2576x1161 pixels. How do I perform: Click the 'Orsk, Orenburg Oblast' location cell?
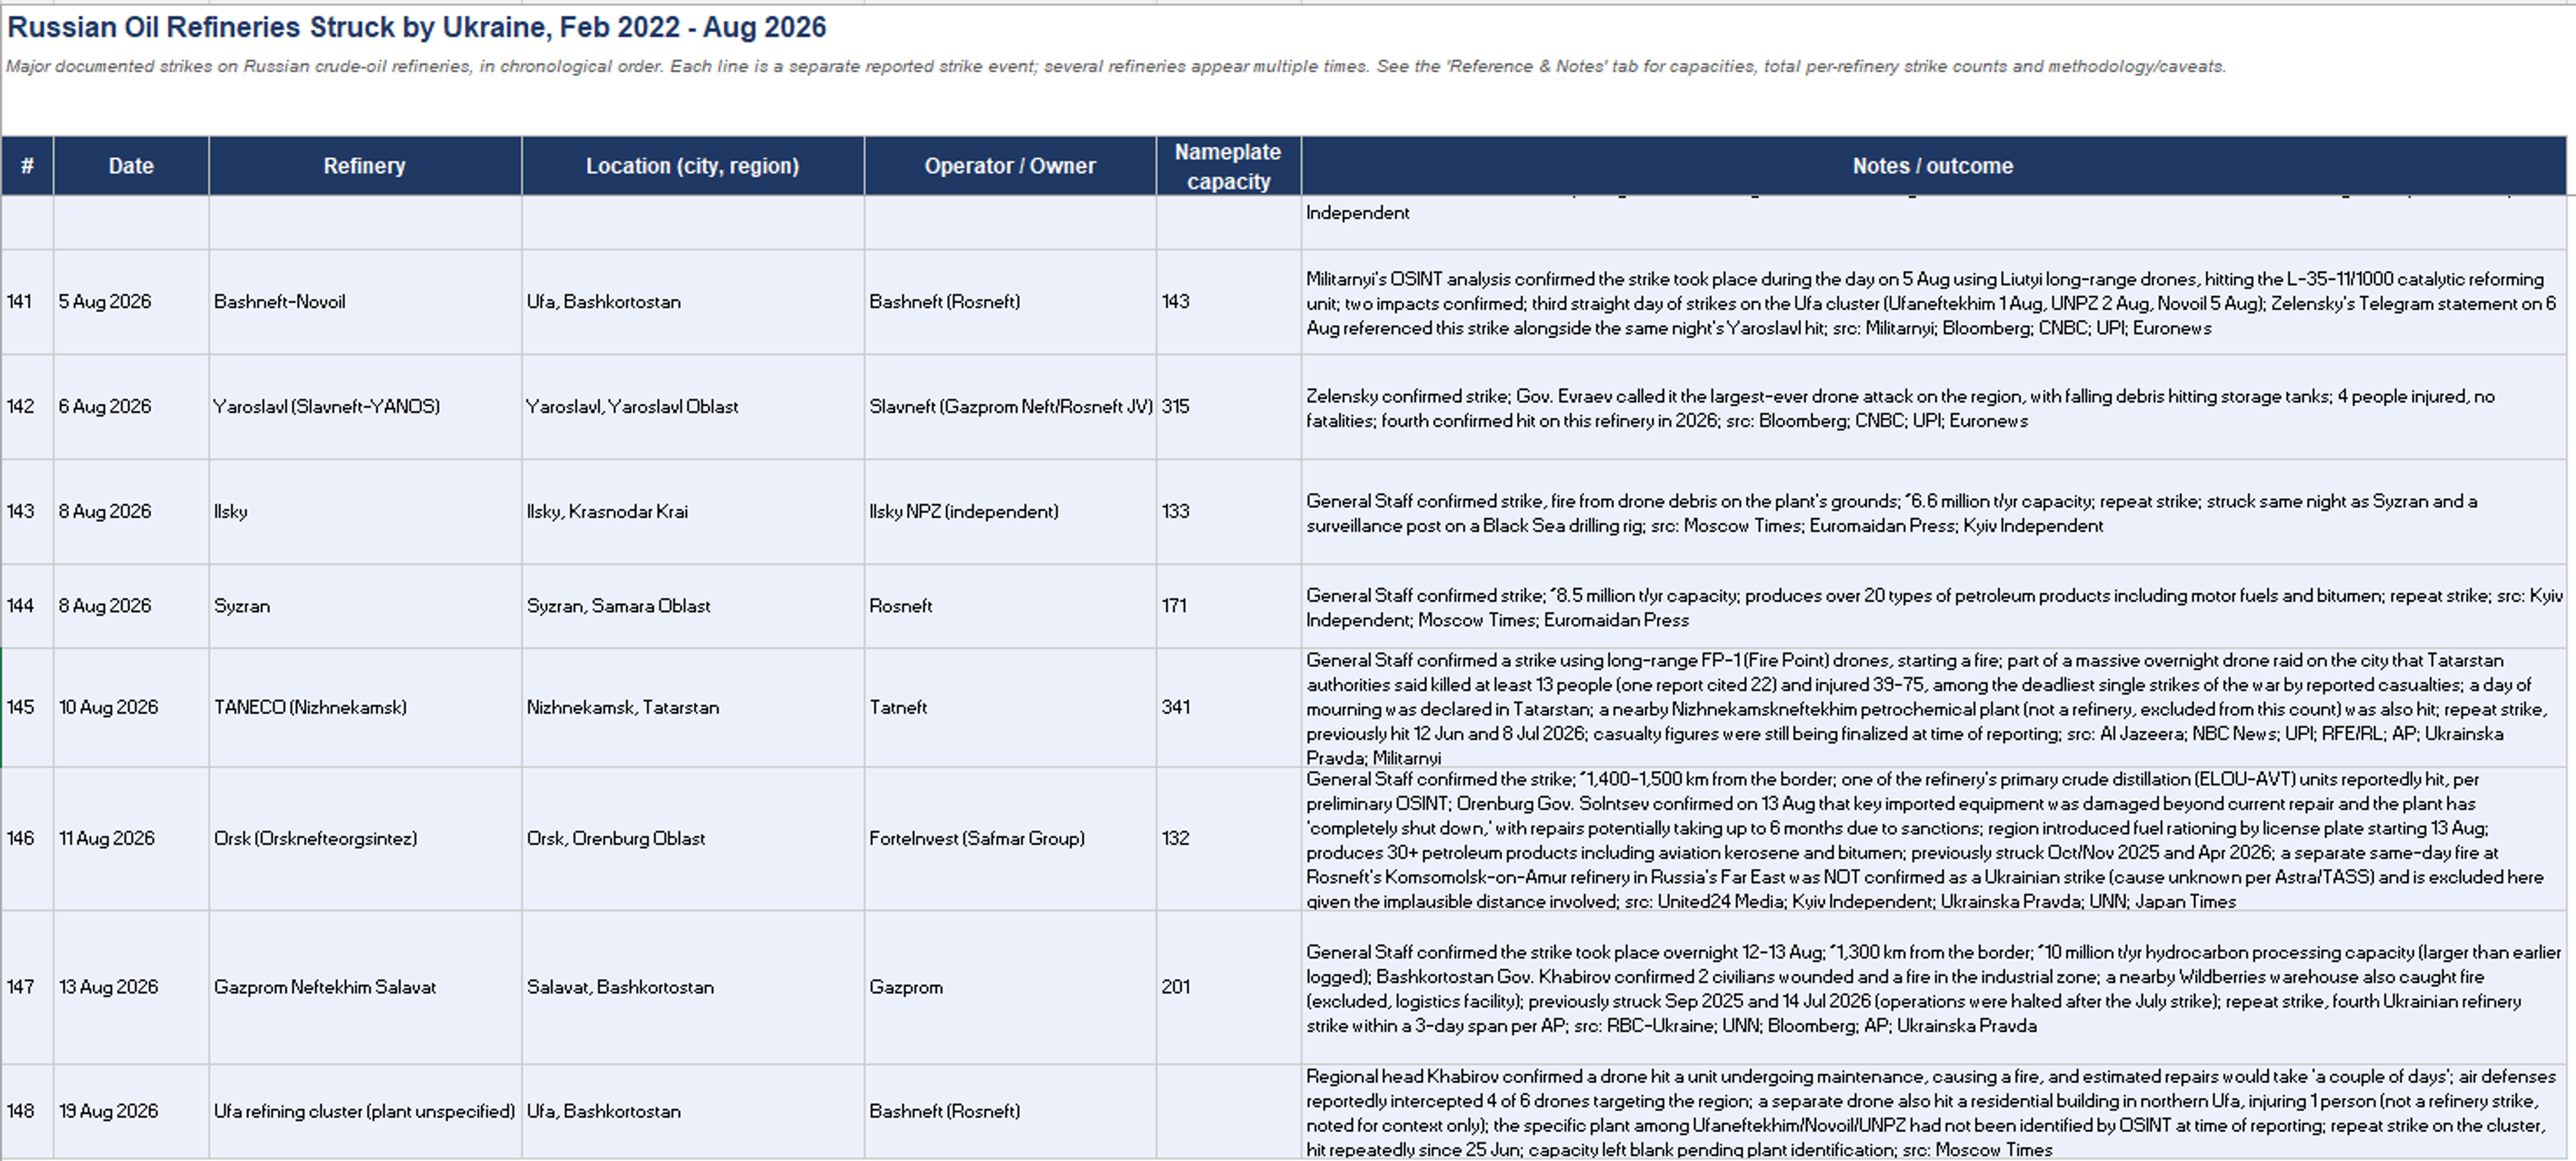pyautogui.click(x=693, y=839)
